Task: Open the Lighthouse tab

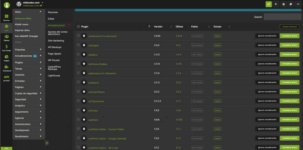Action: coord(54,75)
